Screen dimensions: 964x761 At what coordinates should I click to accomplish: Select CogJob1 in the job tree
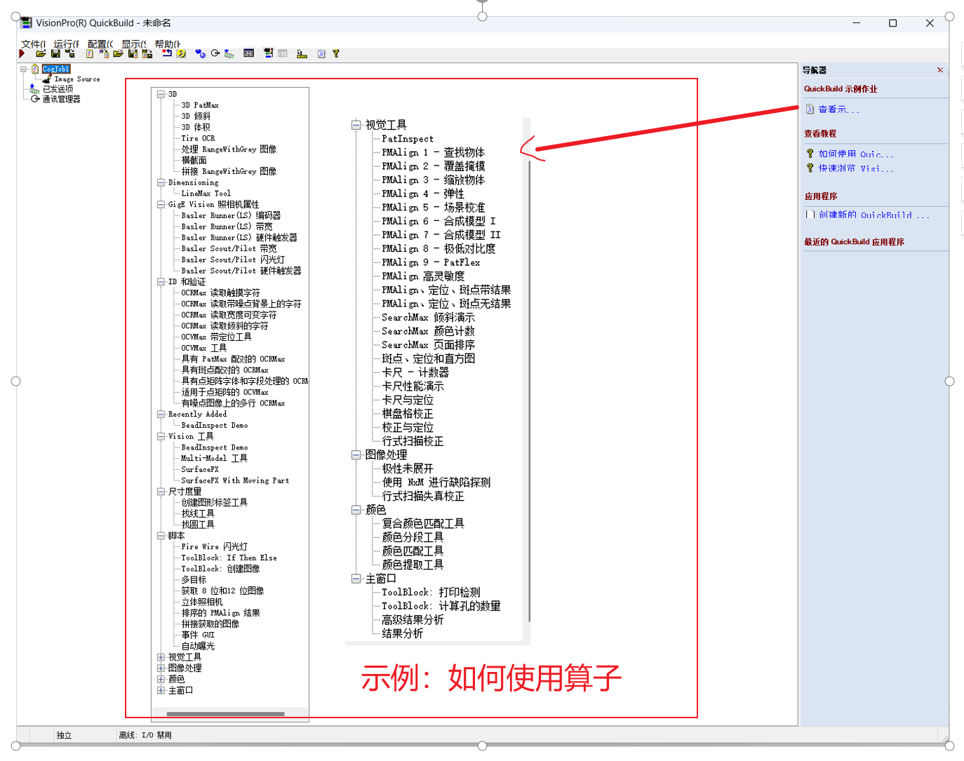click(x=56, y=69)
